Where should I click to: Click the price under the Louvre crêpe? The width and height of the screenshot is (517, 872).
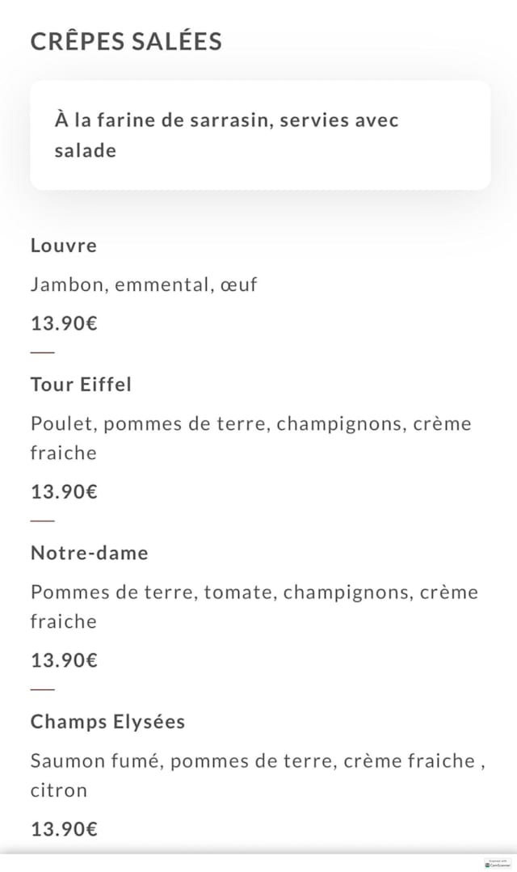coord(64,323)
